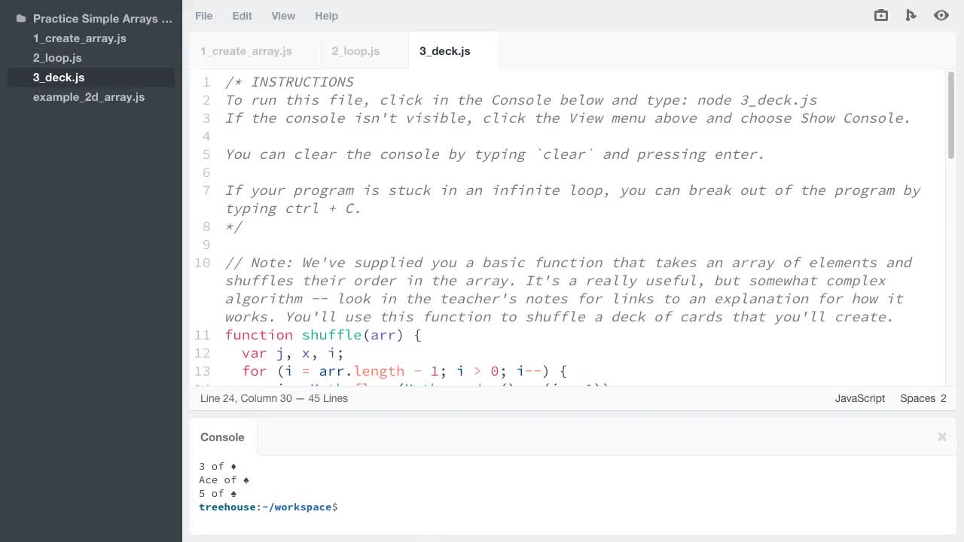Viewport: 964px width, 542px height.
Task: Preview the workspace with the eye icon
Action: coord(941,15)
